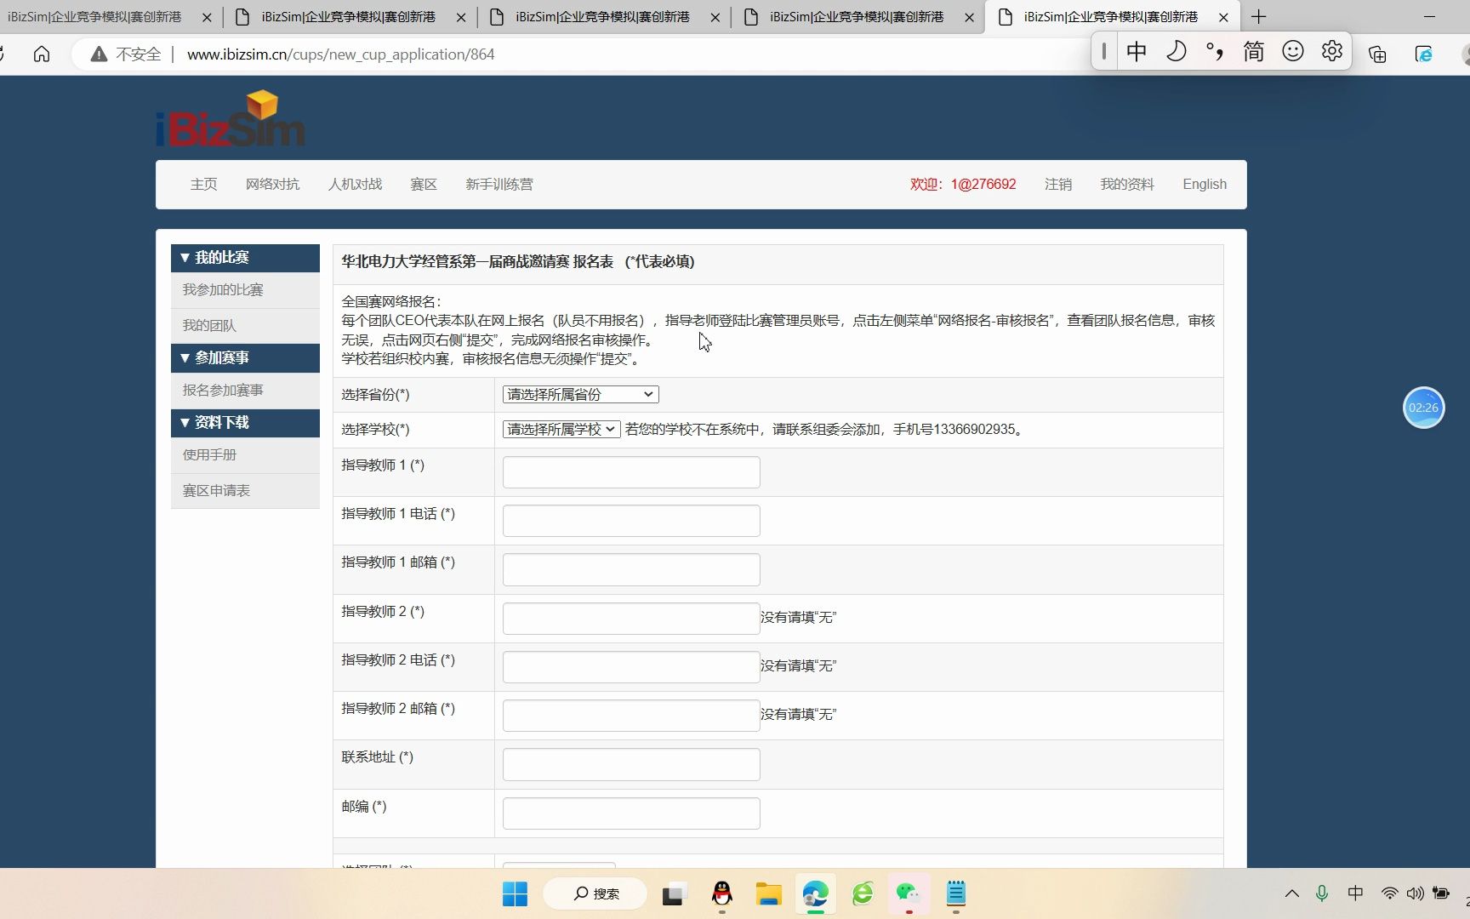The image size is (1470, 919).
Task: Open File Explorer from taskbar
Action: [x=768, y=894]
